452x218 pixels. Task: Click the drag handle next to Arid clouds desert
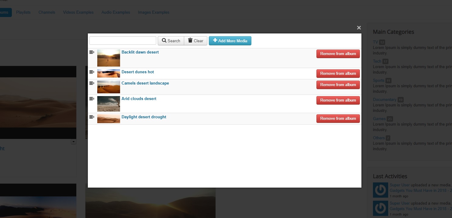click(91, 99)
